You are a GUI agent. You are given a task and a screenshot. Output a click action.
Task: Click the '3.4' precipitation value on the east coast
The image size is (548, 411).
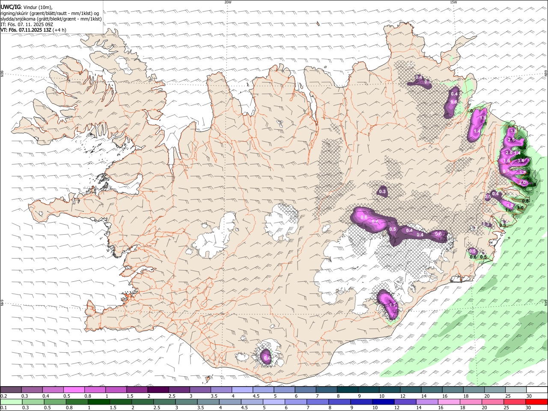[521, 161]
